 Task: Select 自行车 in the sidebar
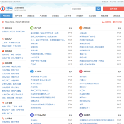click(x=10, y=113)
